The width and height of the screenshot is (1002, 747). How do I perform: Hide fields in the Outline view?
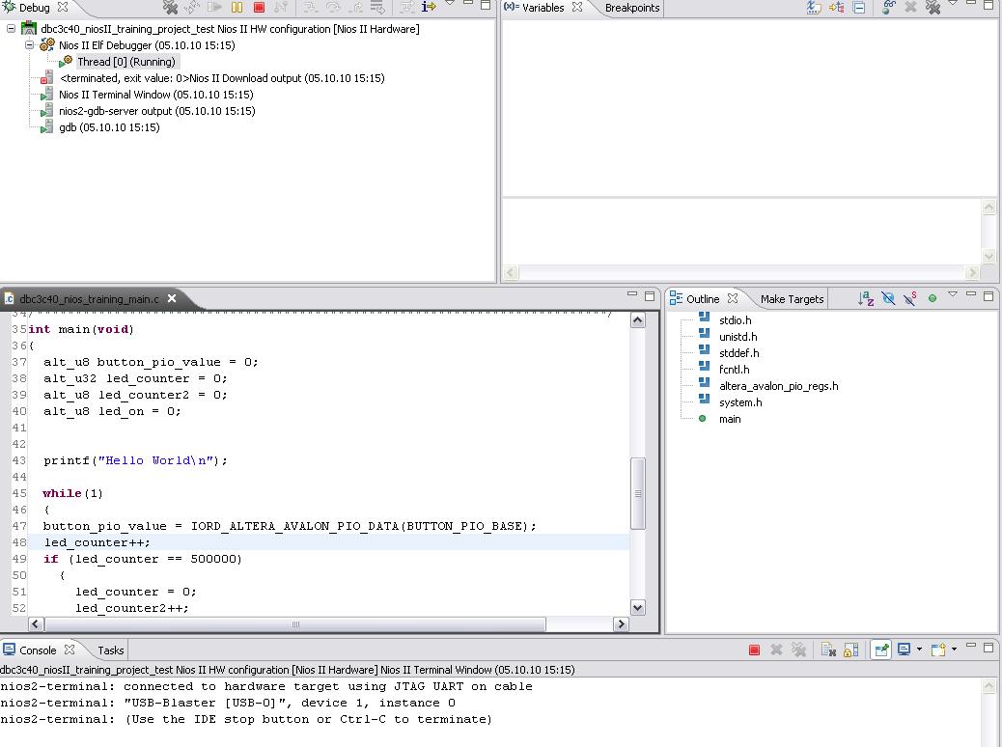point(888,299)
